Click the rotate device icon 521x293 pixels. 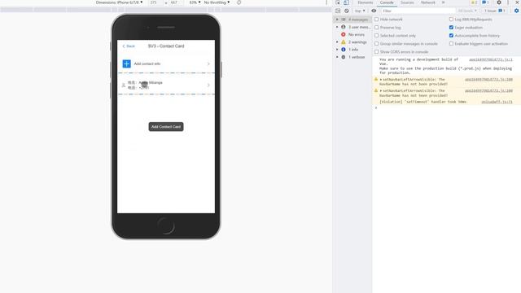tap(239, 2)
